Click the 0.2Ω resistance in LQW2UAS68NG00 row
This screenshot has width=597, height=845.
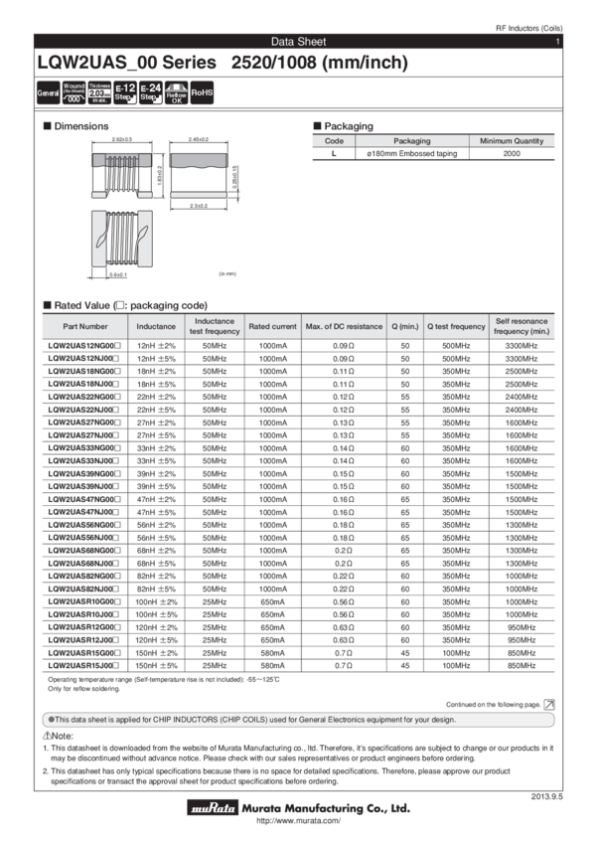click(344, 551)
